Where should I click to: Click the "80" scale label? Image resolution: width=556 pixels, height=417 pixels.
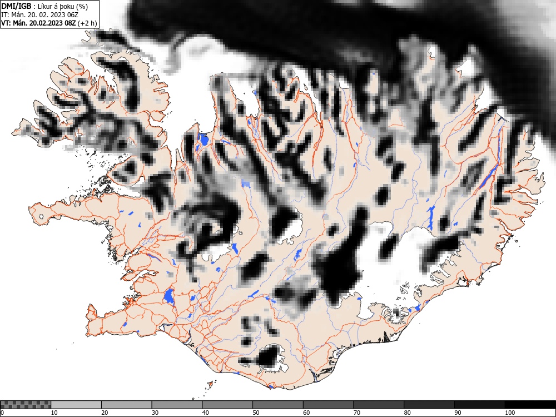[x=407, y=413]
